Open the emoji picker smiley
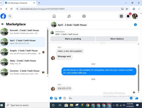Screen dimensions: 142x108 [131, 98]
